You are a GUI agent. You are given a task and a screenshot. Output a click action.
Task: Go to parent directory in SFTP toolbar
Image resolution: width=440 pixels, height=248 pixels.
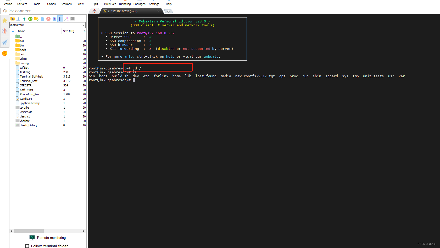(13, 19)
